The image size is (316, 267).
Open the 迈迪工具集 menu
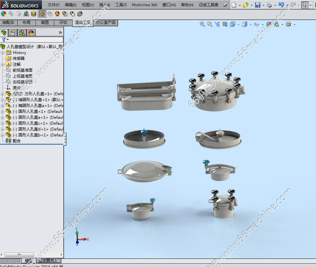point(209,5)
